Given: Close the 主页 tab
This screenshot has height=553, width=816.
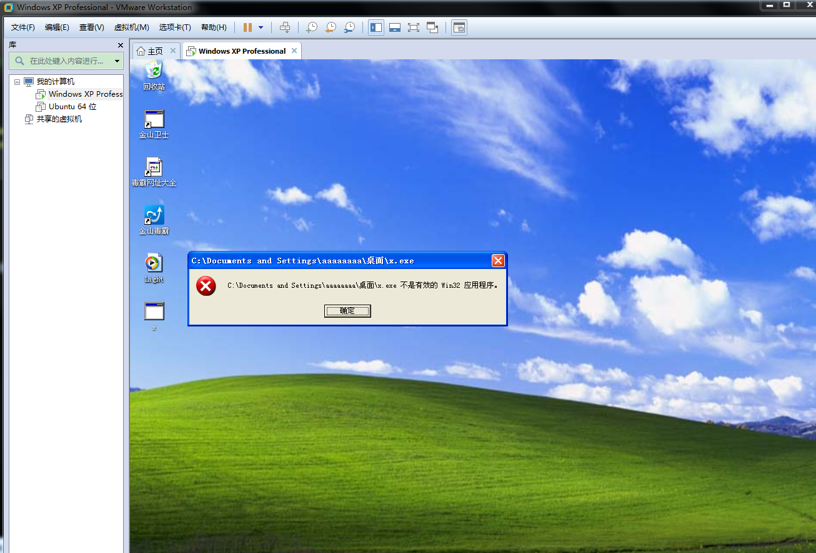Looking at the screenshot, I should point(173,51).
